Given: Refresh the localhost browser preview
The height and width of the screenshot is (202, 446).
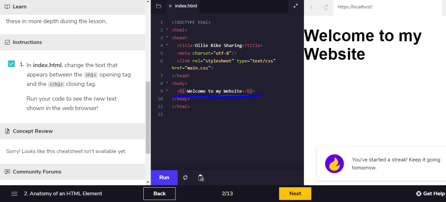Looking at the screenshot, I should point(326,7).
